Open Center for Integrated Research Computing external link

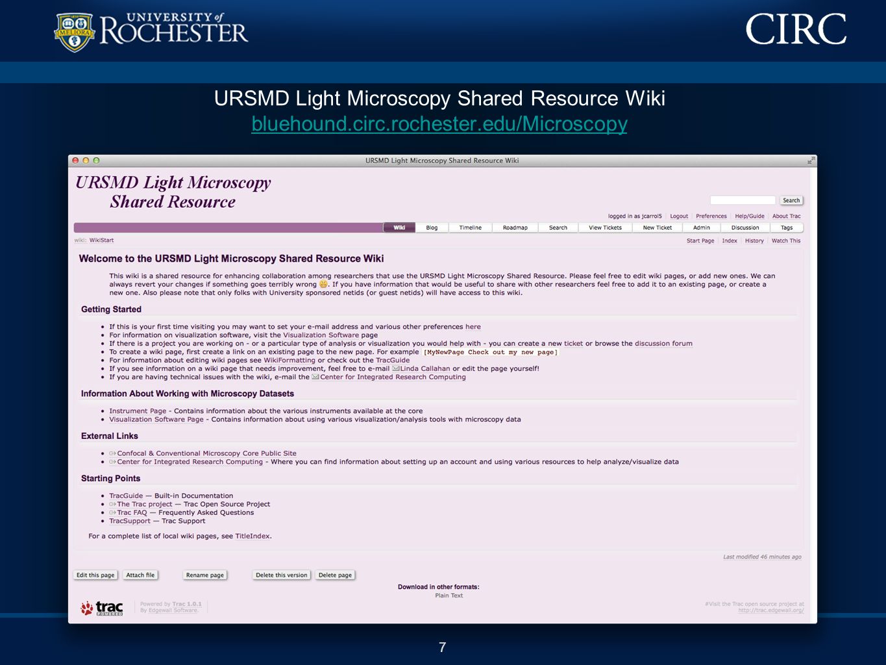click(x=190, y=462)
